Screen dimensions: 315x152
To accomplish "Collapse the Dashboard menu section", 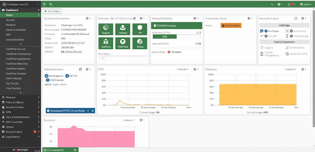I will coord(20,10).
